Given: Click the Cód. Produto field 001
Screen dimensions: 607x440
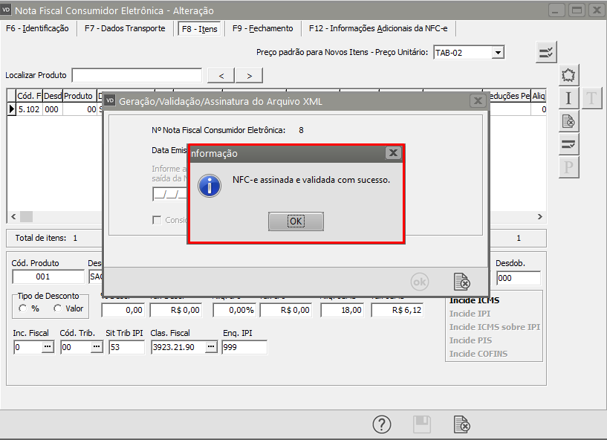Looking at the screenshot, I should 48,277.
